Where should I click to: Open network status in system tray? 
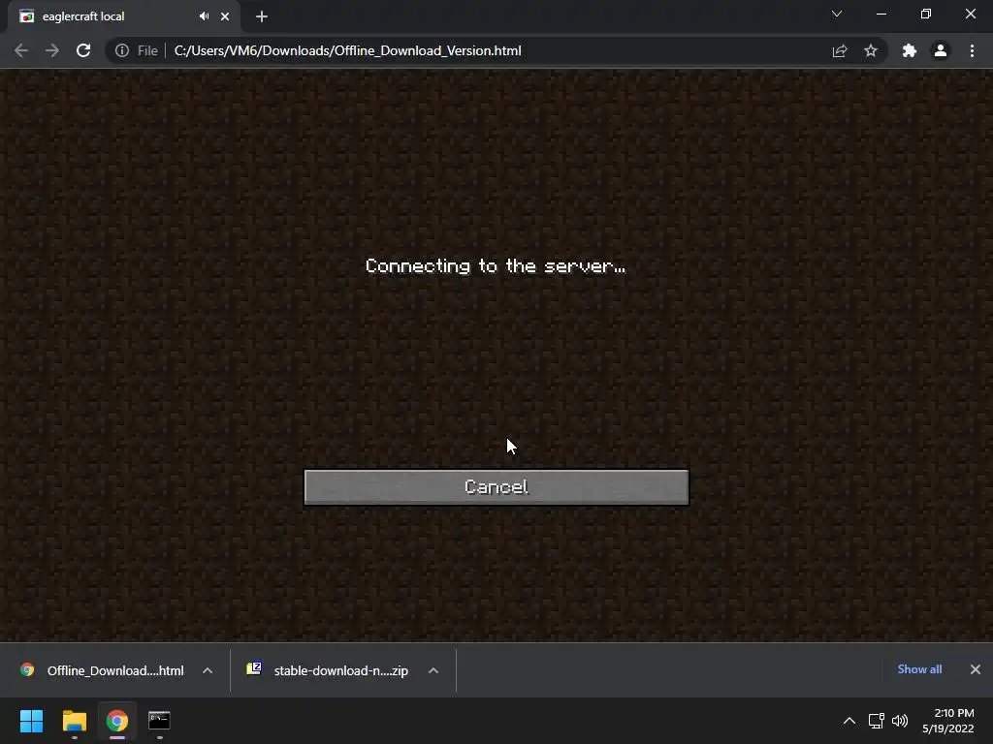877,721
